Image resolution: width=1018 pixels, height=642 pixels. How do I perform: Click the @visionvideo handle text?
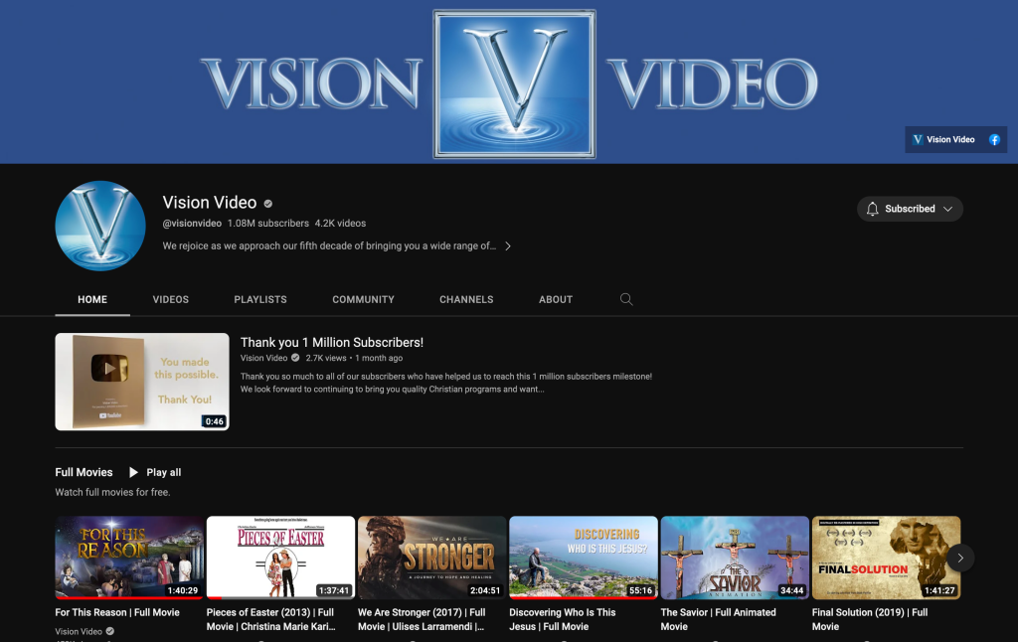click(x=192, y=224)
